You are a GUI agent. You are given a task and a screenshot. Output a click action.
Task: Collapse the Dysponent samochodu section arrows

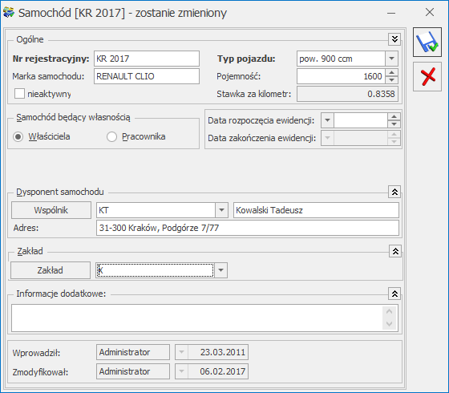[x=394, y=192]
